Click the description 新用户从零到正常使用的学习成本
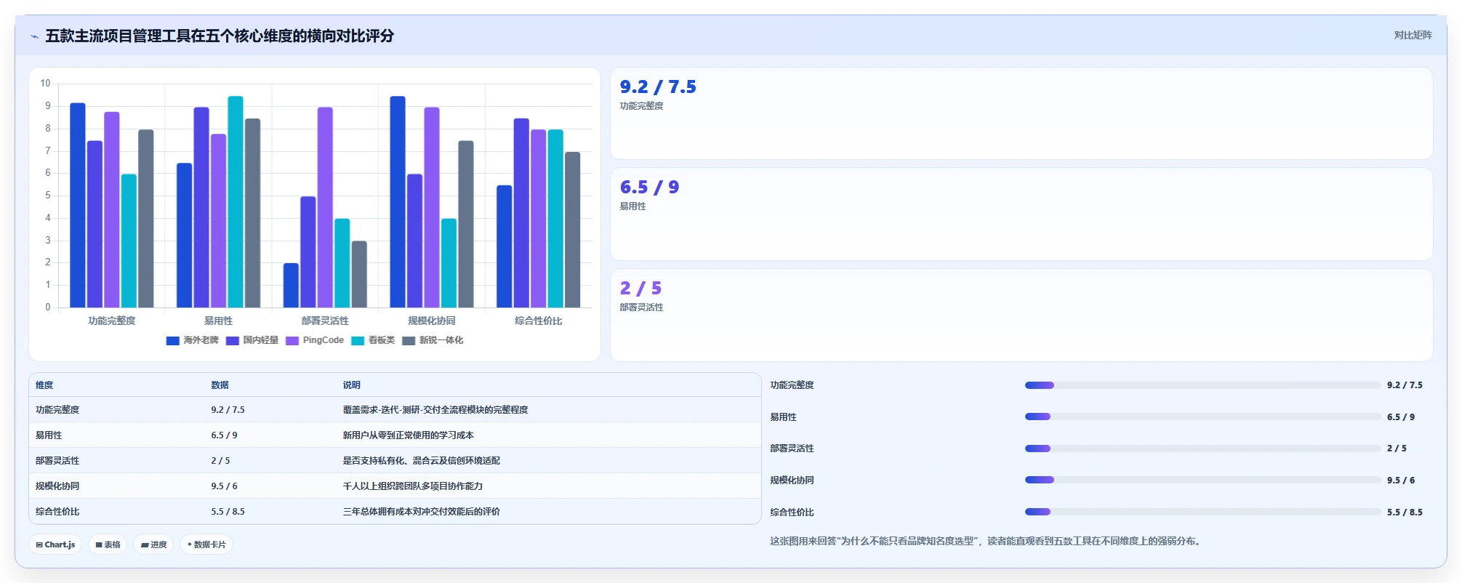Viewport: 1462px width, 583px height. click(x=409, y=435)
